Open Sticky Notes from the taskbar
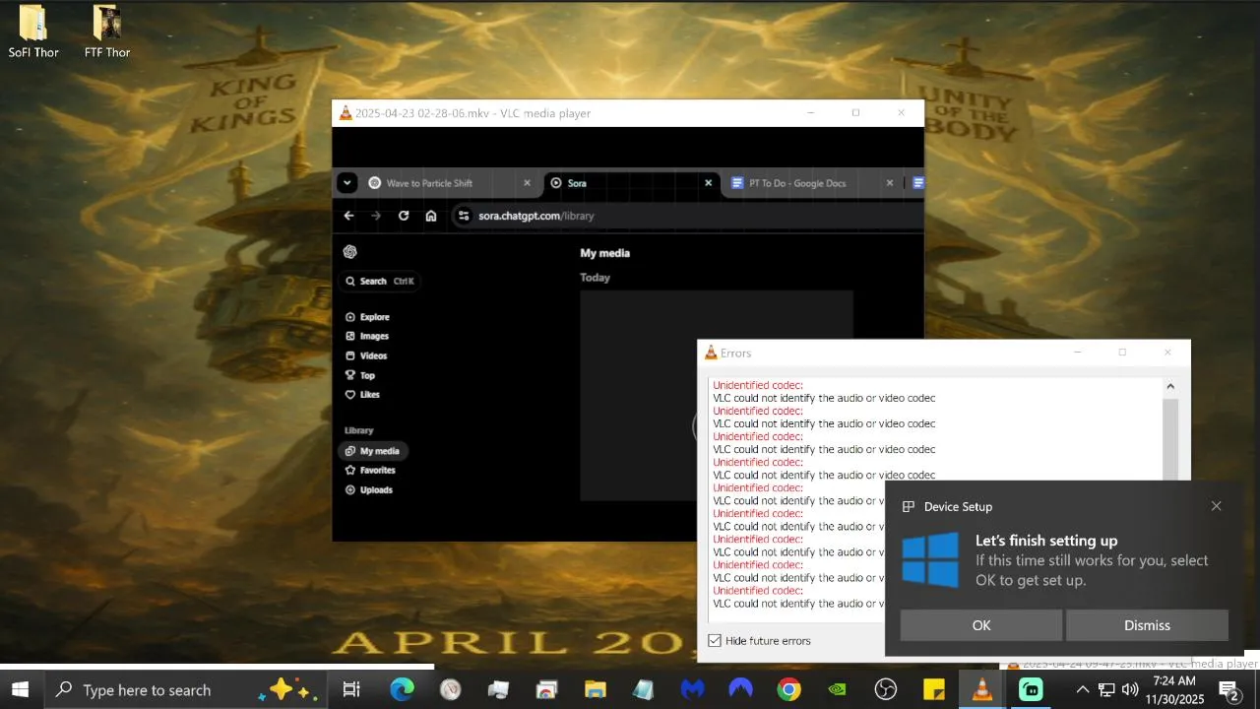Image resolution: width=1260 pixels, height=709 pixels. [x=933, y=689]
